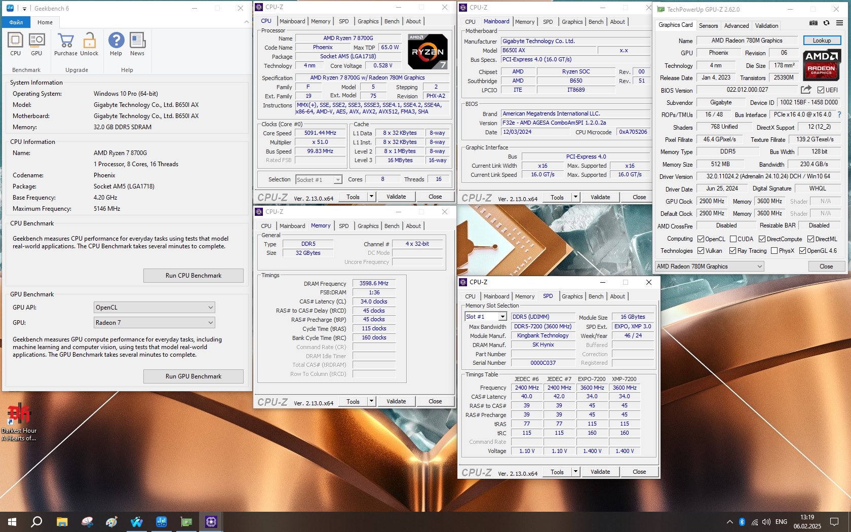Switch to CPU-Z via purple chip taskbar icon
This screenshot has height=532, width=851.
[211, 522]
